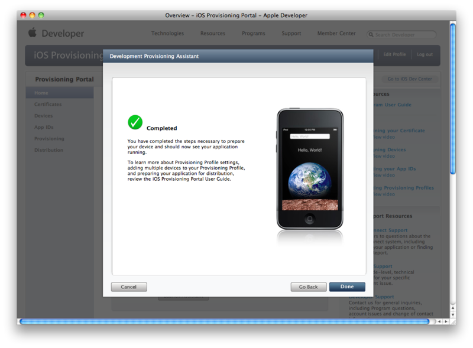Click the search magnifier icon
The height and width of the screenshot is (348, 473).
(371, 35)
